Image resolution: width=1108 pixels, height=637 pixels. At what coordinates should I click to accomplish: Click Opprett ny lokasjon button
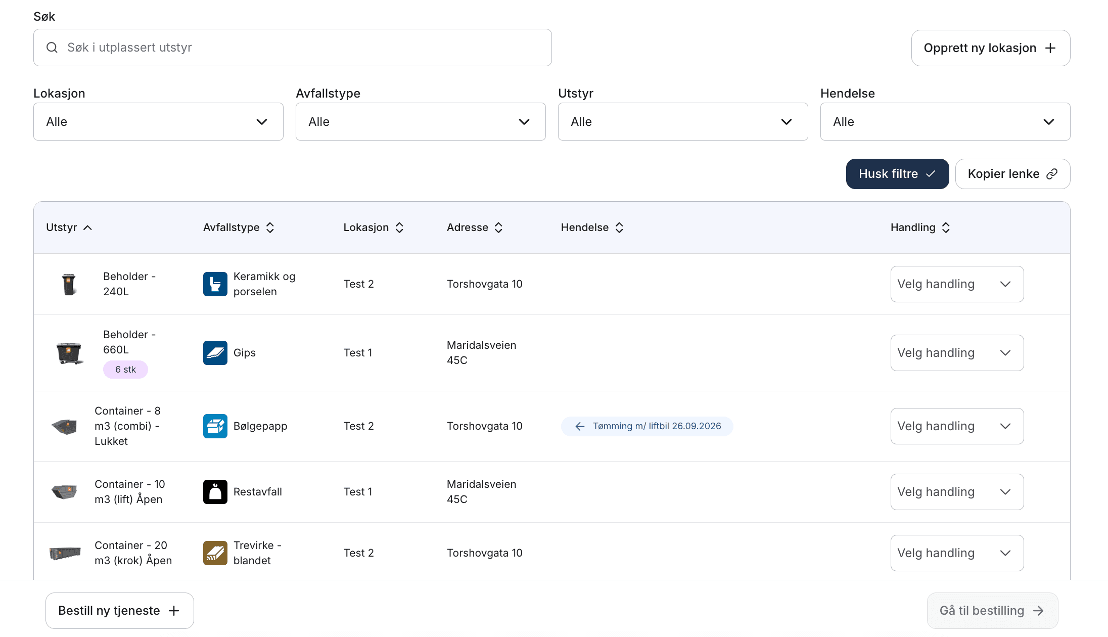tap(990, 48)
